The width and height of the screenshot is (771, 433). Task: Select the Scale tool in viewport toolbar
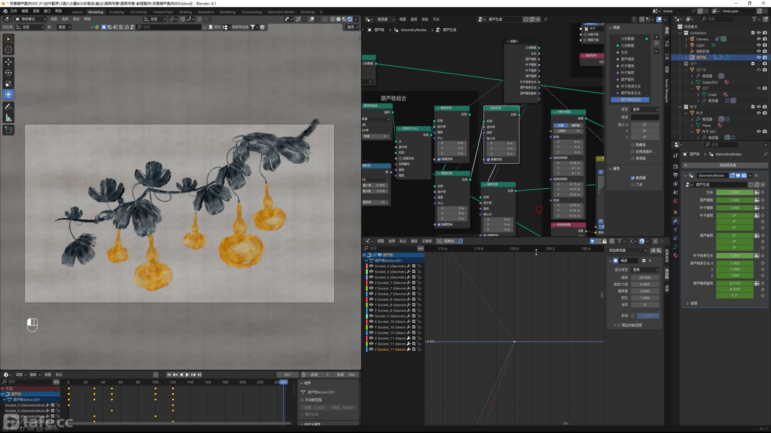pos(8,84)
